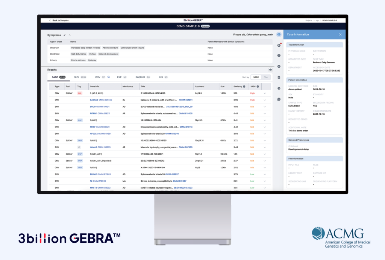Close the Case Information panel
This screenshot has width=385, height=260.
[340, 35]
